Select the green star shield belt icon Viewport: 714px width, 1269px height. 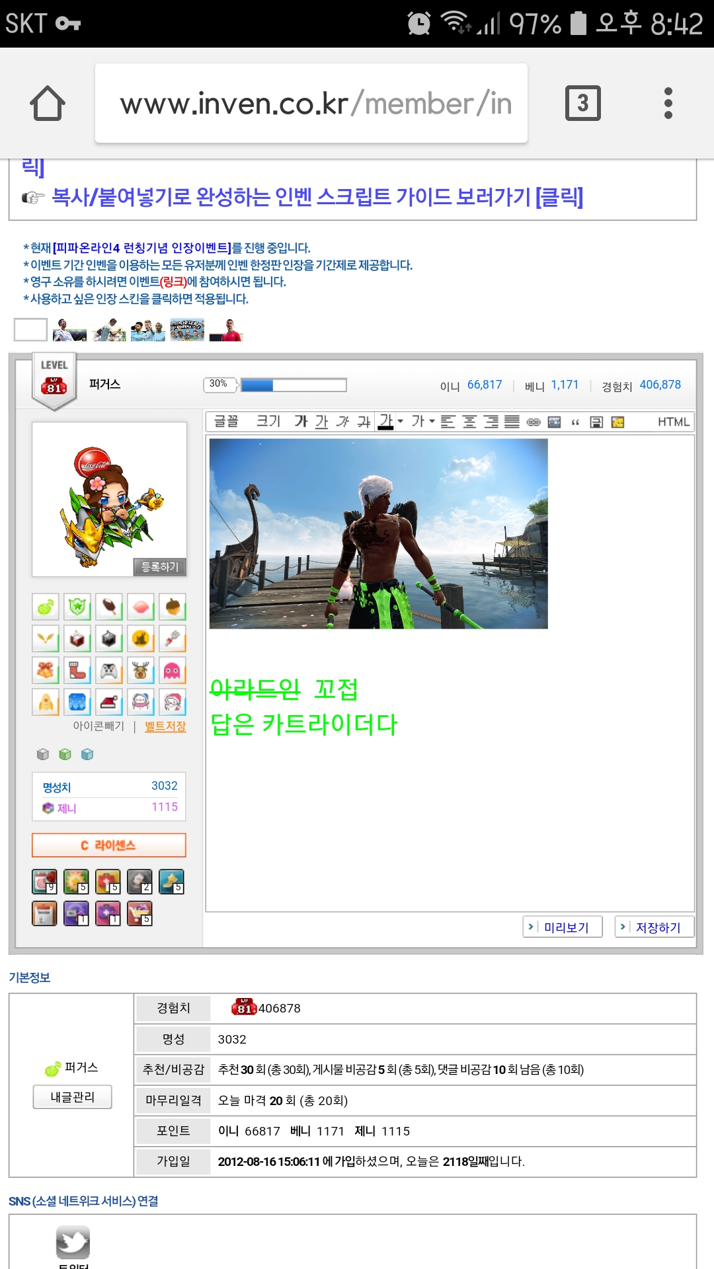77,607
